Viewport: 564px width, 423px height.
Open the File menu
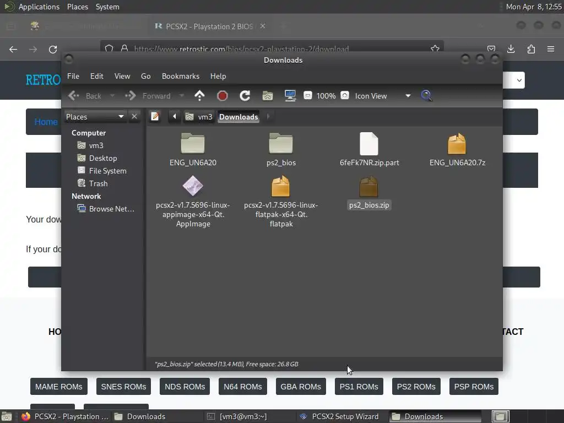73,76
